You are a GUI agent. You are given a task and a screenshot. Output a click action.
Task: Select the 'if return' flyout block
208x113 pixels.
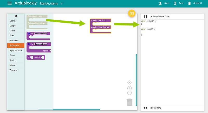point(36,57)
